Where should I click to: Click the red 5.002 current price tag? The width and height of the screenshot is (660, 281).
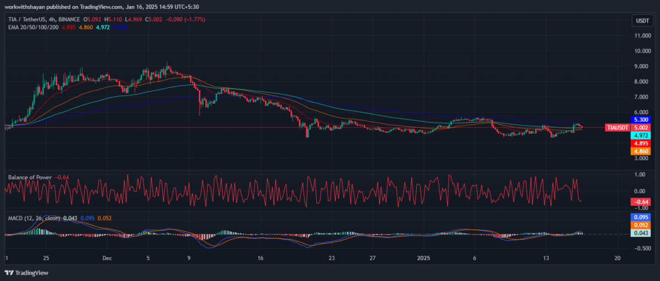641,127
